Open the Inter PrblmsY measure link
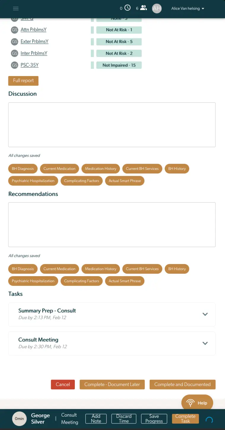This screenshot has width=225, height=430. click(34, 53)
